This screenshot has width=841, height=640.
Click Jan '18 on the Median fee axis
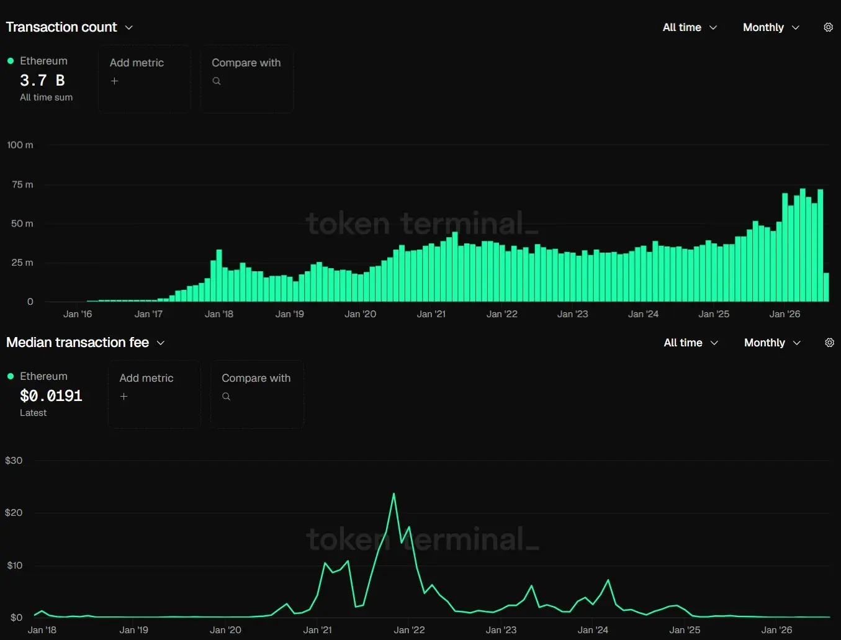(x=42, y=630)
